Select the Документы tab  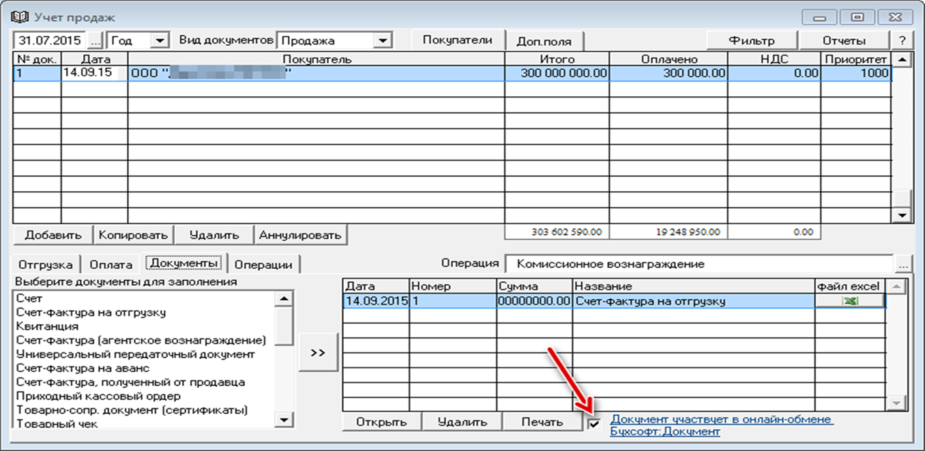184,263
